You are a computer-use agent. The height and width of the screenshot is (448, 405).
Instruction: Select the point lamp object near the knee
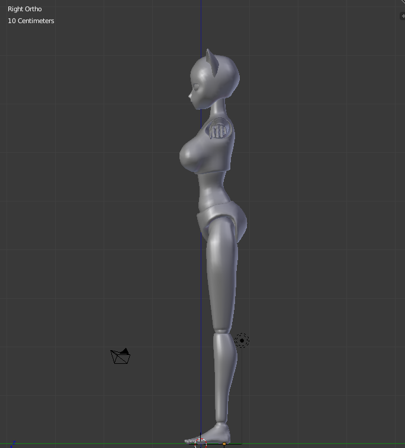[242, 341]
